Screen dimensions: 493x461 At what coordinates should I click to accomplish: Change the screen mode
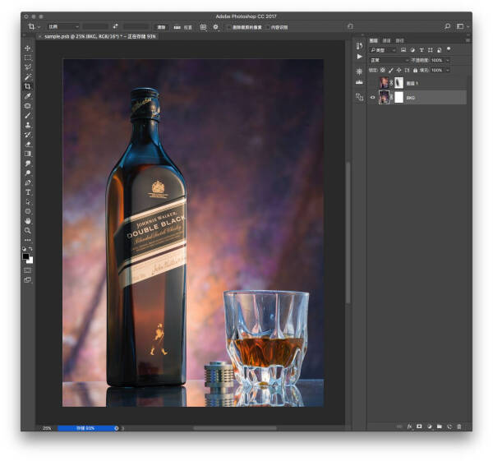coord(28,280)
